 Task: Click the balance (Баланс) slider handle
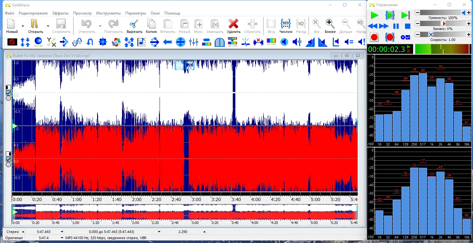444,24
